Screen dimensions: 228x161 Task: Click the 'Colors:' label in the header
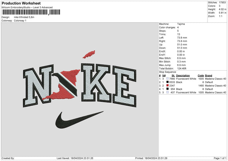[x=212, y=6]
